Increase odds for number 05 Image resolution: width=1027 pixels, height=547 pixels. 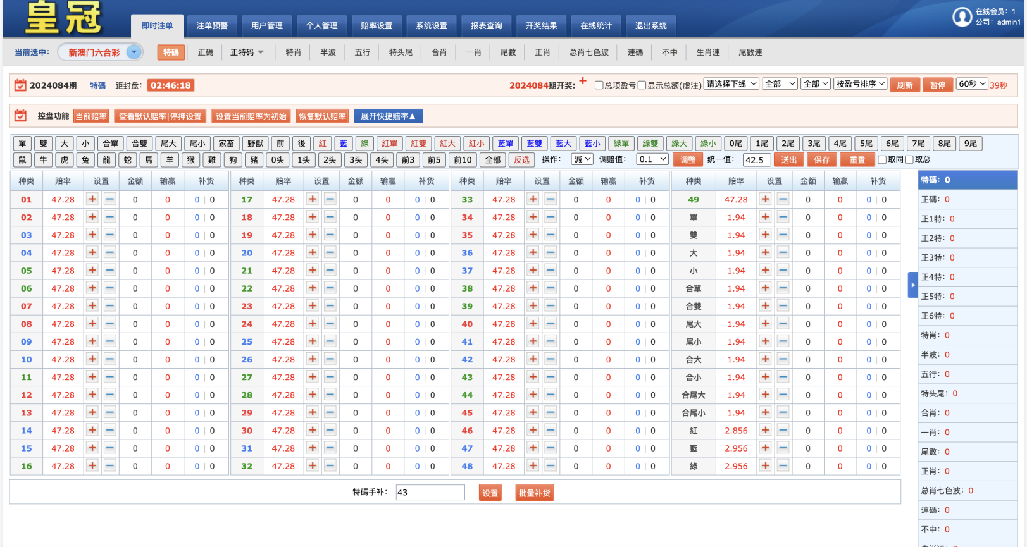click(92, 270)
